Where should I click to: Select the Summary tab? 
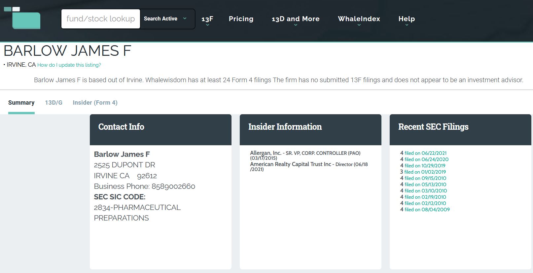(x=21, y=103)
